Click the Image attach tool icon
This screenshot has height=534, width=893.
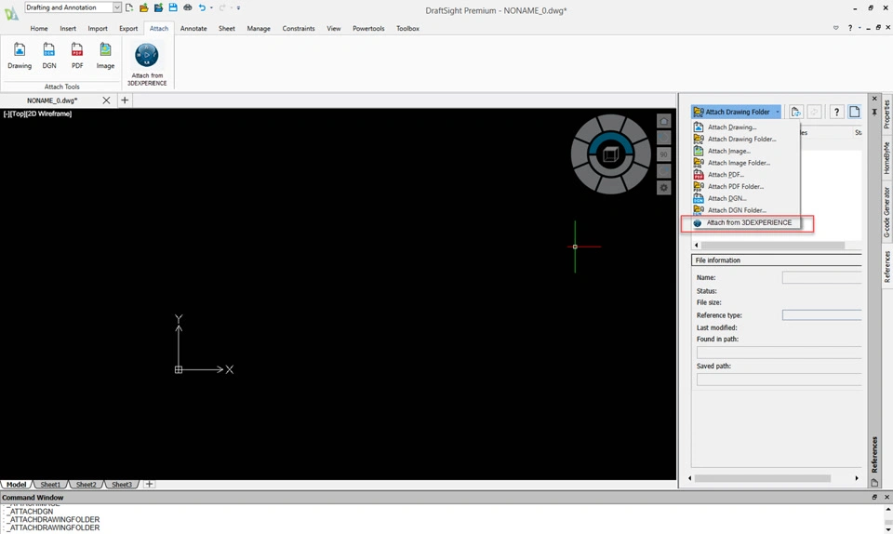(105, 50)
